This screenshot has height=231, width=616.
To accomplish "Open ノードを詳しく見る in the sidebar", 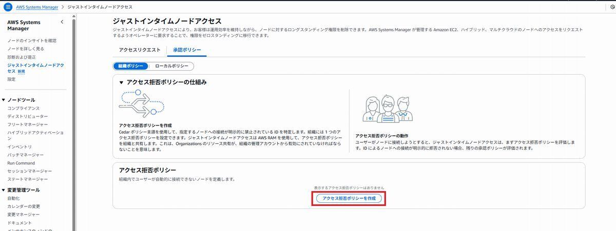I will [x=26, y=49].
